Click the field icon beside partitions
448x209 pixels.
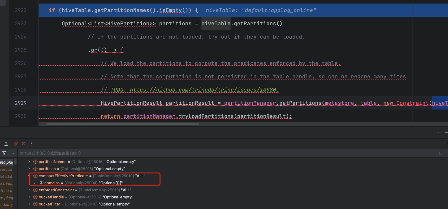[35, 169]
